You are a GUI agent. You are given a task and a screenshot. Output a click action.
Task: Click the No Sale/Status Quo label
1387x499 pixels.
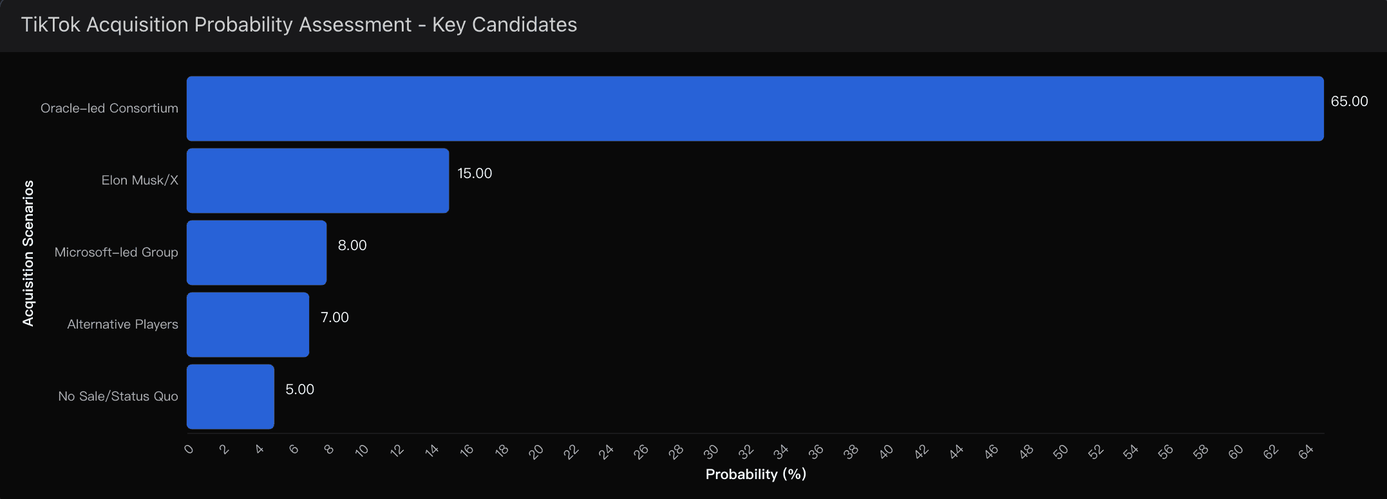(x=118, y=396)
